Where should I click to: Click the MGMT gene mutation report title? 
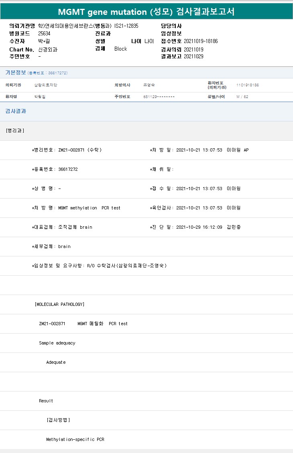point(146,12)
